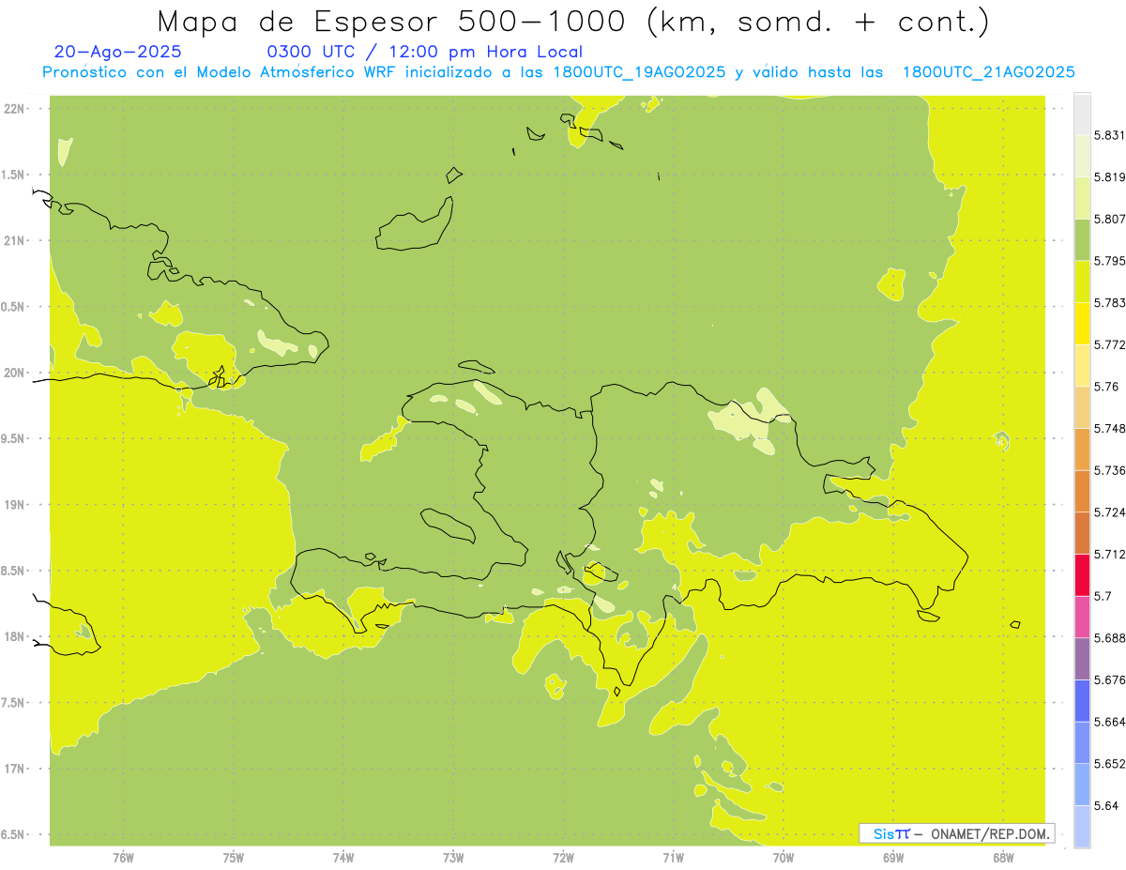Image resolution: width=1126 pixels, height=870 pixels.
Task: Click the purple swatch between 5.688 and 5.676
Action: (x=1082, y=658)
